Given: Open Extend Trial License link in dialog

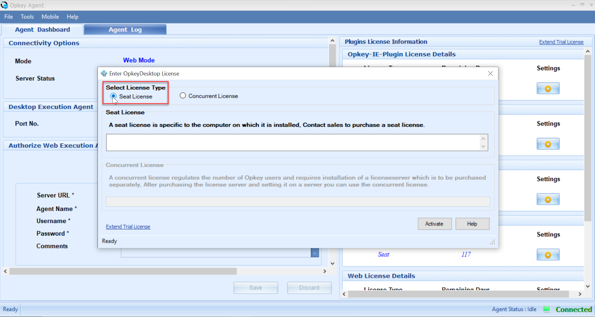Looking at the screenshot, I should click(128, 227).
